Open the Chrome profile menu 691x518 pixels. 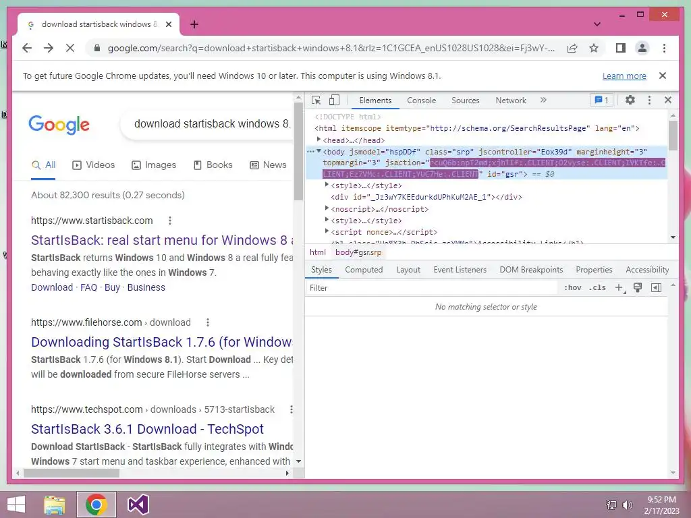click(x=642, y=48)
